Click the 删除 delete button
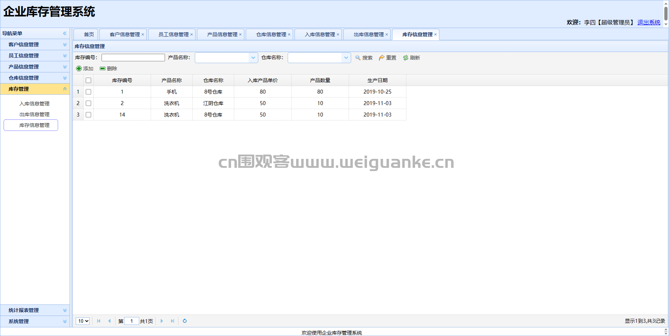The width and height of the screenshot is (669, 336). (x=108, y=68)
